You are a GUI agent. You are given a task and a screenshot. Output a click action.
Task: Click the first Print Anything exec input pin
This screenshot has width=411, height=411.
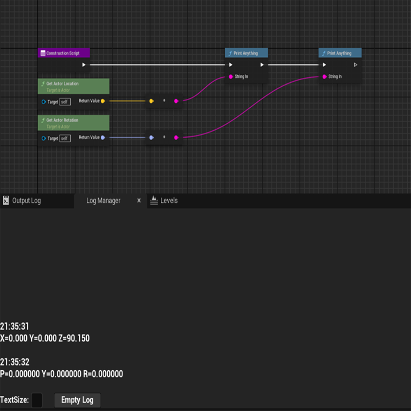[231, 65]
